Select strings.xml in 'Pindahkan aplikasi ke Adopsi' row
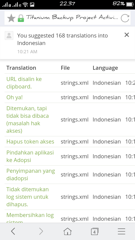 tap(74, 156)
